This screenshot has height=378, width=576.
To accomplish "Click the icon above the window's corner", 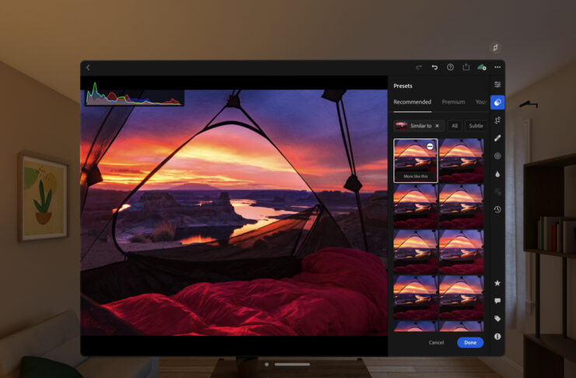I will [x=496, y=47].
